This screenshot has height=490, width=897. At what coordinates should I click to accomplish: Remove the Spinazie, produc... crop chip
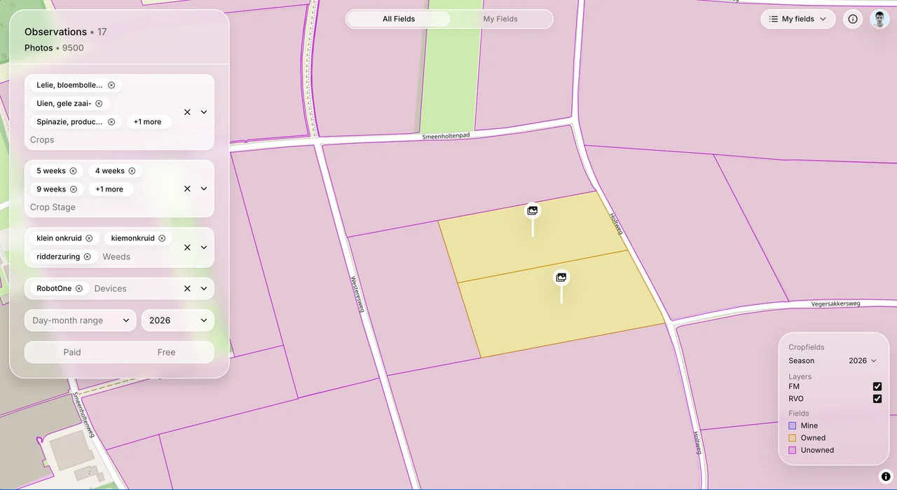pos(111,122)
